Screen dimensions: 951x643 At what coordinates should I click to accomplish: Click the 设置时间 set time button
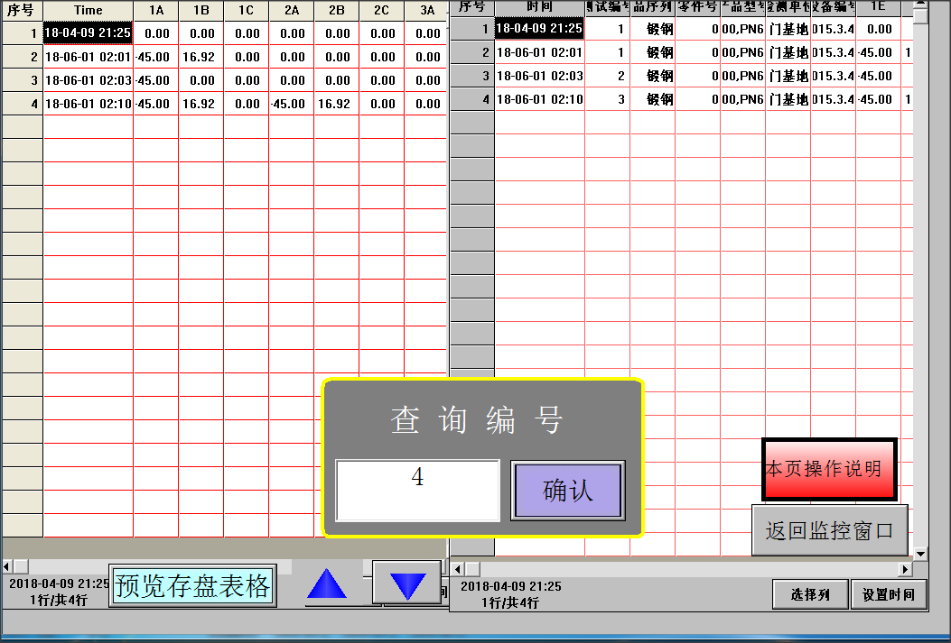point(889,594)
